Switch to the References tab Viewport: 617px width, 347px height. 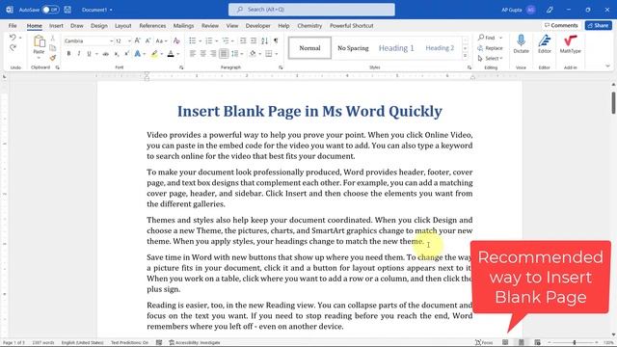152,26
